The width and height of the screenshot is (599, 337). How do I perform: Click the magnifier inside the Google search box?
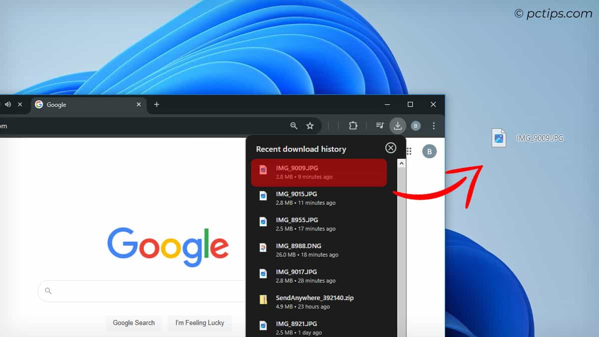[x=47, y=290]
